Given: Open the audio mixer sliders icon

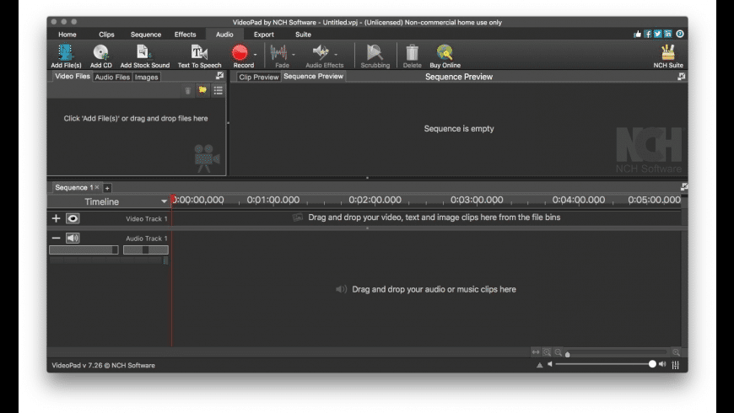Looking at the screenshot, I should (x=676, y=365).
